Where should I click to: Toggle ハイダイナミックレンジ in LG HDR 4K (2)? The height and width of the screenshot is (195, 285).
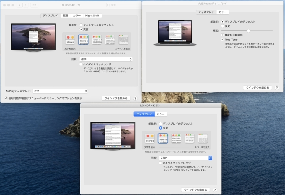pyautogui.click(x=81, y=64)
